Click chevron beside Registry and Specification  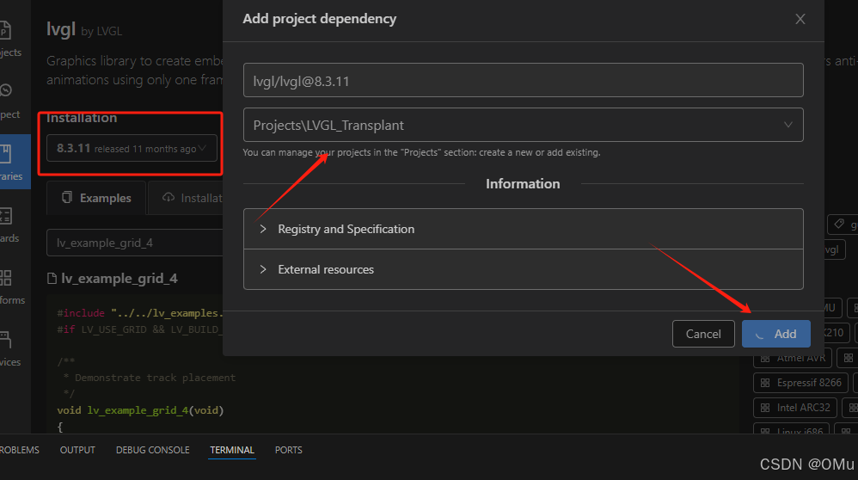[263, 229]
